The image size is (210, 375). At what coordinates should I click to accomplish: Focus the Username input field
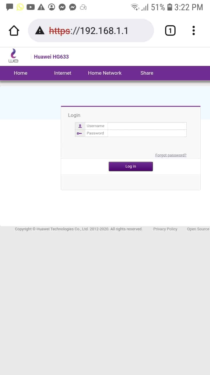tap(147, 126)
